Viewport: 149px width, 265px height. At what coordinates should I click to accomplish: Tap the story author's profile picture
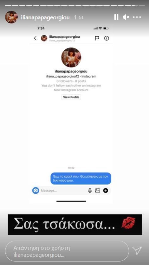(x=11, y=17)
